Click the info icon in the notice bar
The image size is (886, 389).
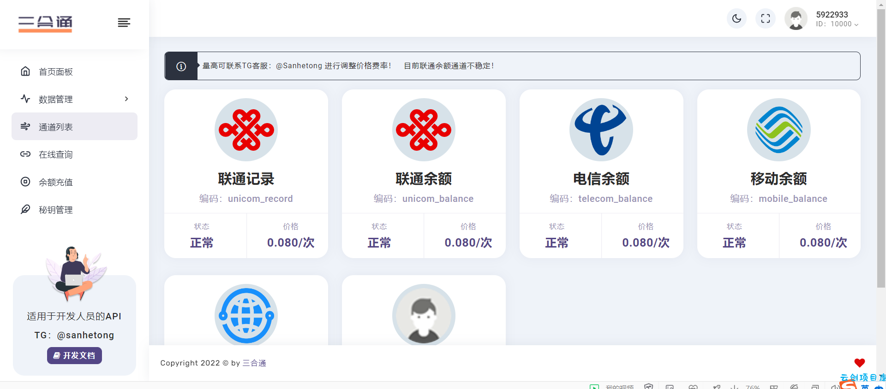pos(181,66)
